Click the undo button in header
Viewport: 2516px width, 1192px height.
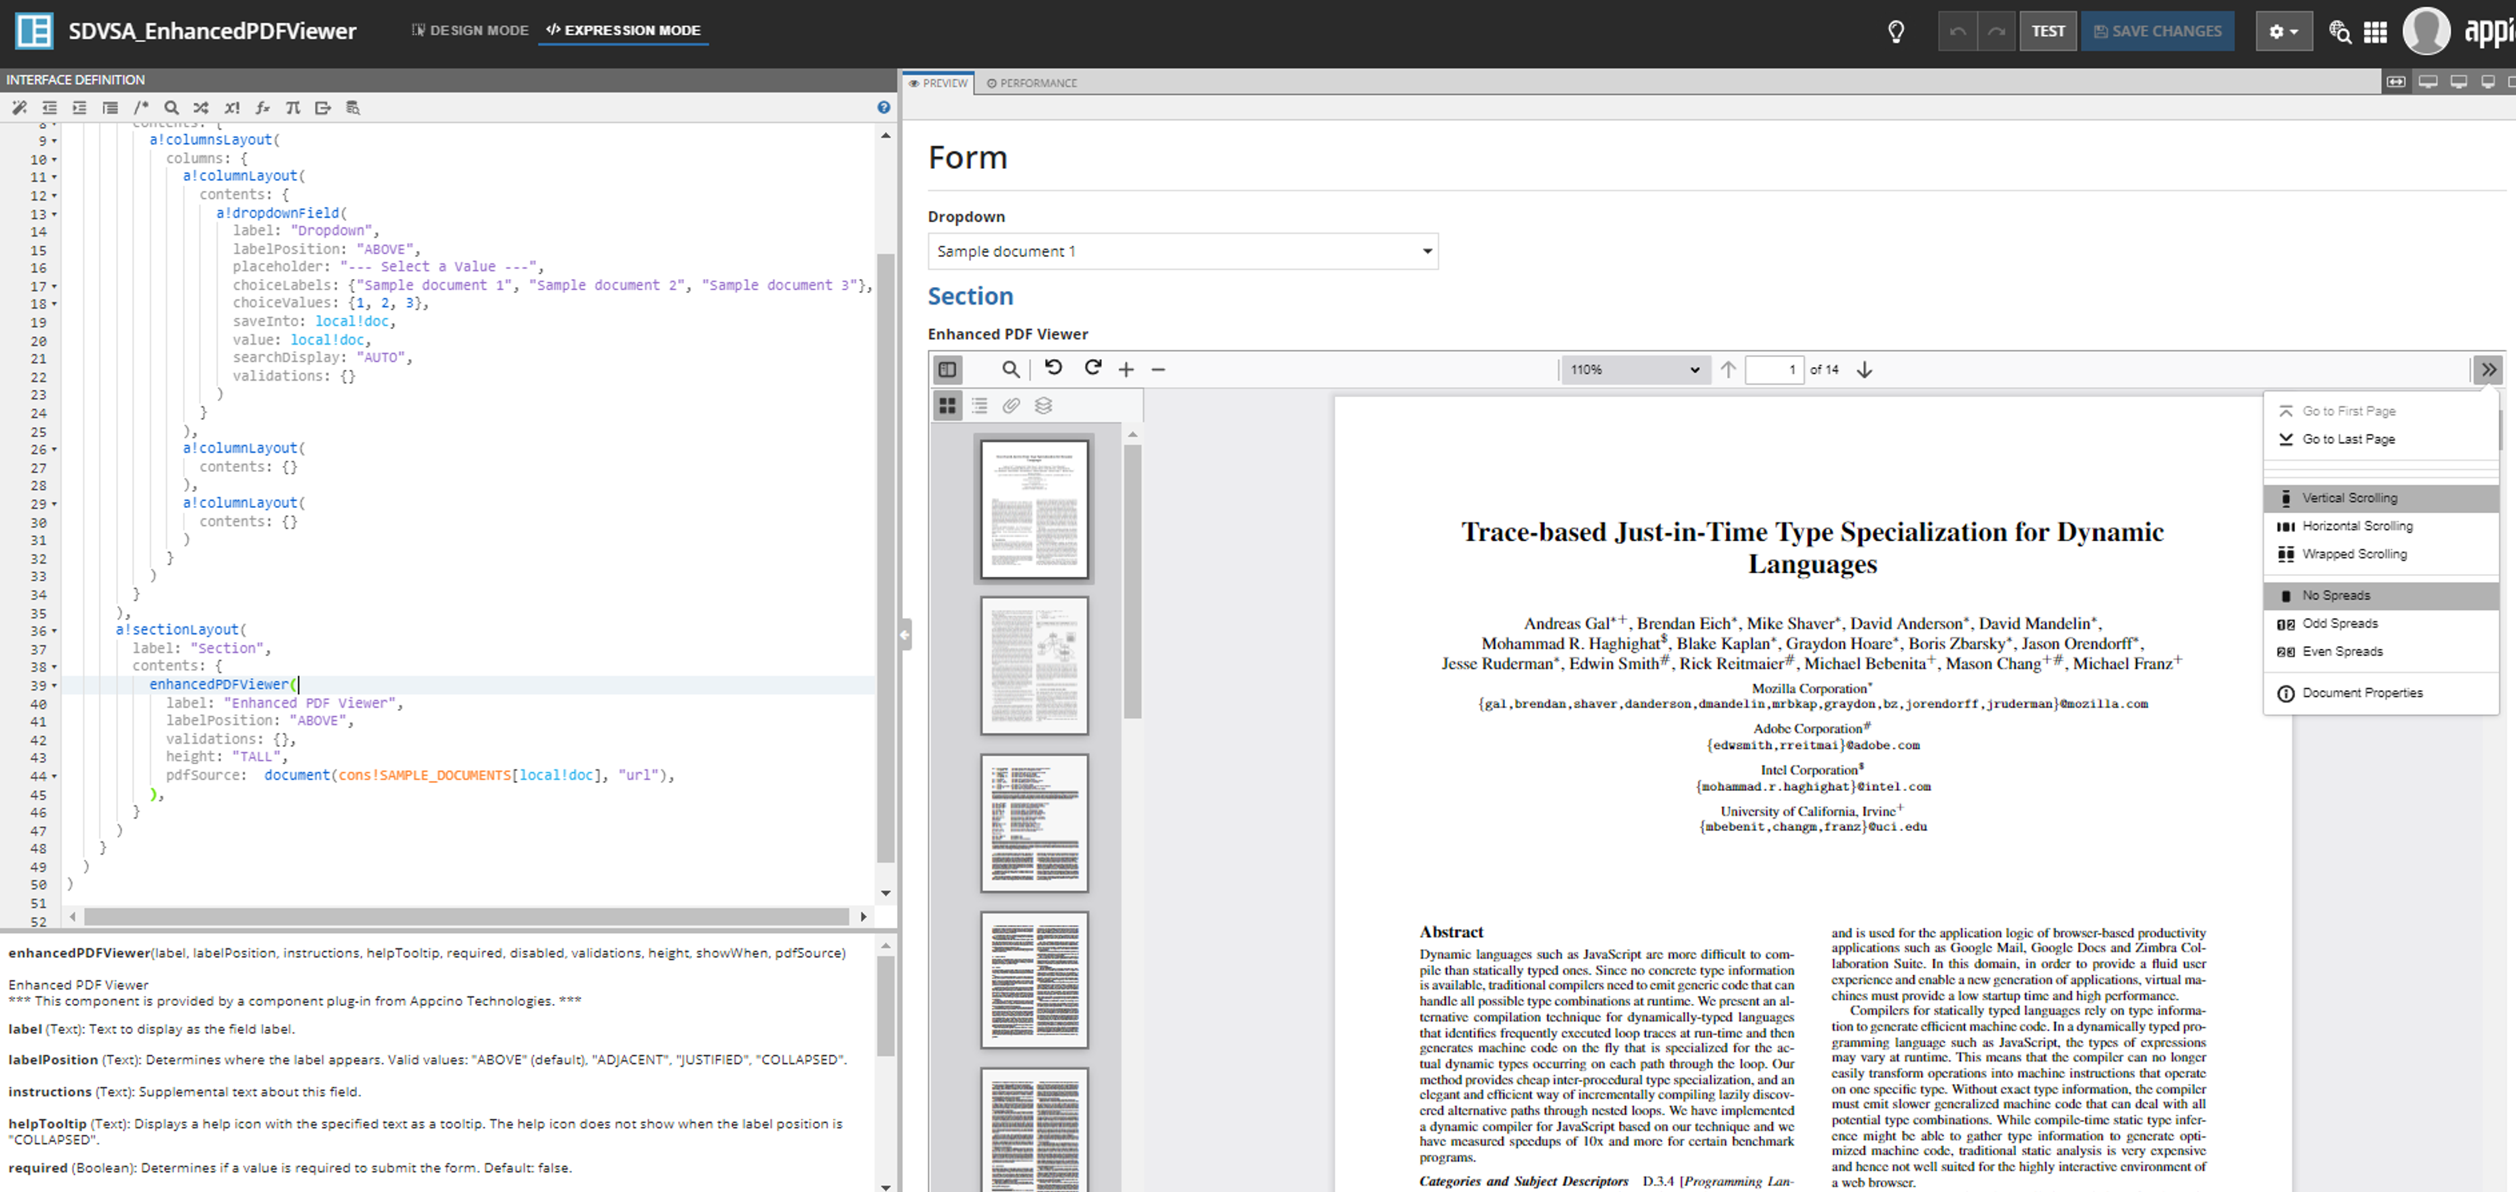click(1957, 31)
